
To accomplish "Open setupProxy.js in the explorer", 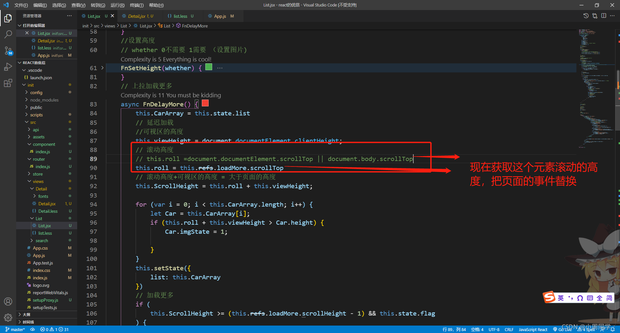I will click(x=47, y=300).
